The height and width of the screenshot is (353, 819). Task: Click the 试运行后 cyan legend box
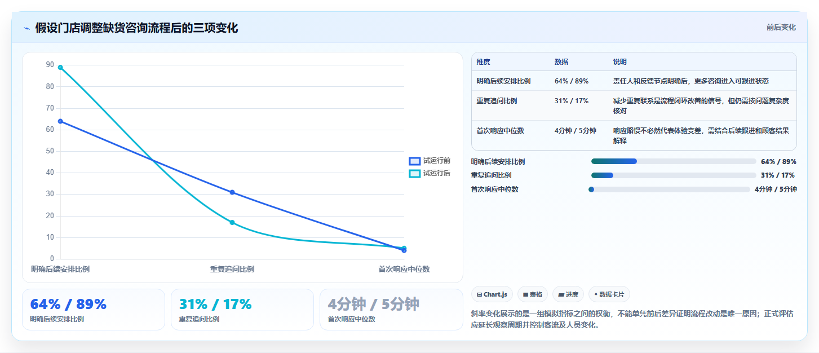tap(414, 173)
